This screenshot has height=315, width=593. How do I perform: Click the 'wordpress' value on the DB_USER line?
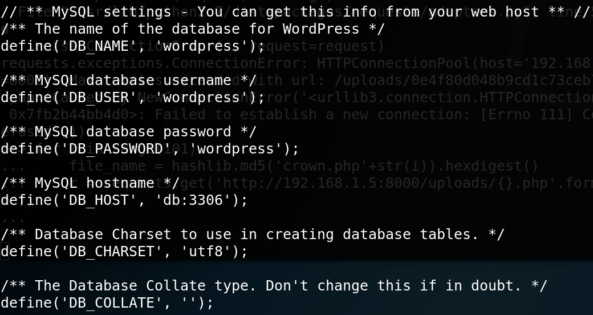point(202,98)
